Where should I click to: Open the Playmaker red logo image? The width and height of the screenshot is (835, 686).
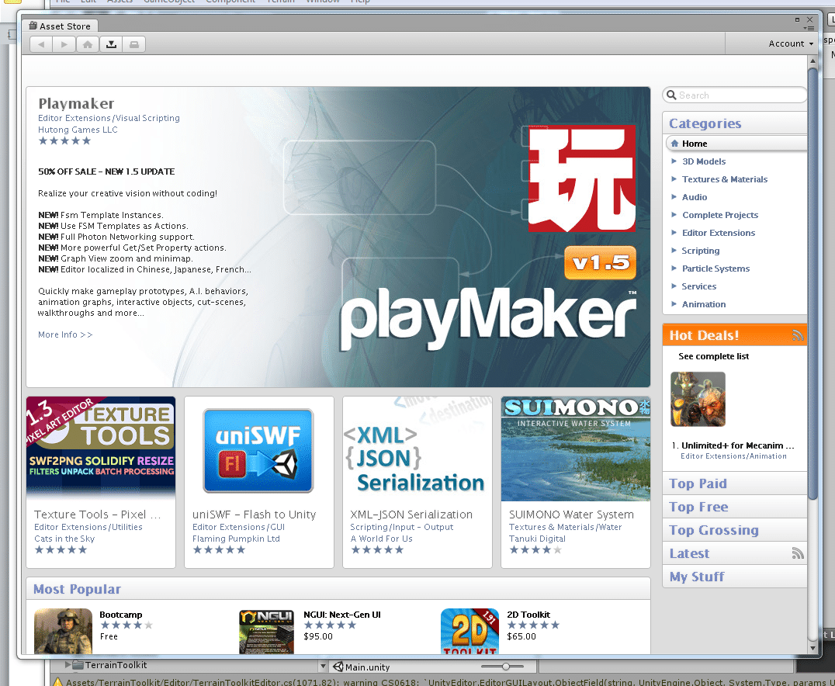[581, 178]
